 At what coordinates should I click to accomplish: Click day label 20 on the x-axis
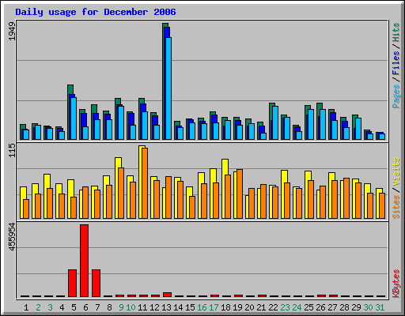pyautogui.click(x=249, y=307)
